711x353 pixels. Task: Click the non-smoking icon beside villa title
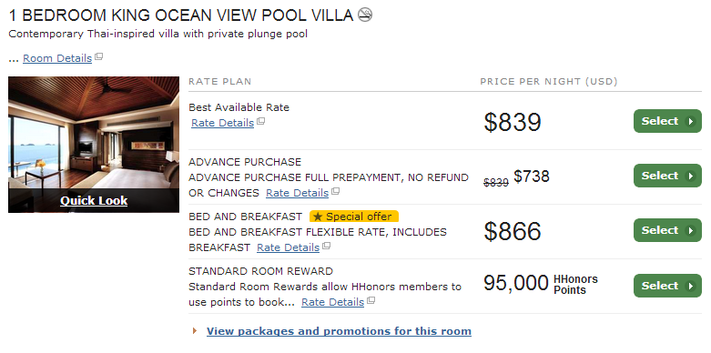click(x=365, y=15)
